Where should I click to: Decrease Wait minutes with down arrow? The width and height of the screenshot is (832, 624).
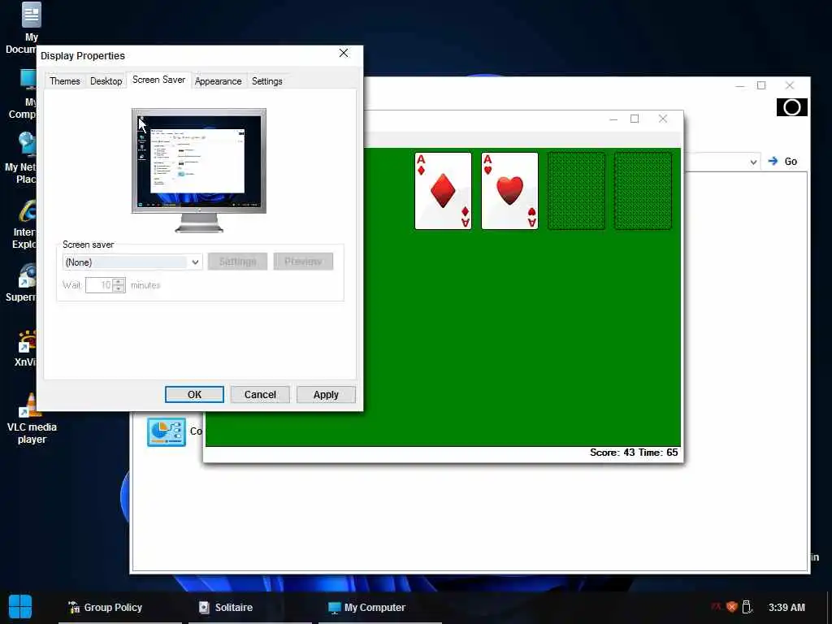119,289
